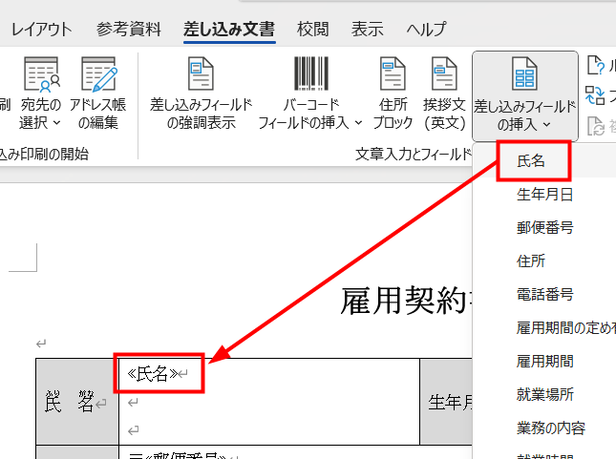
Task: Click the «郵便番号» merge field
Action: coord(184,455)
